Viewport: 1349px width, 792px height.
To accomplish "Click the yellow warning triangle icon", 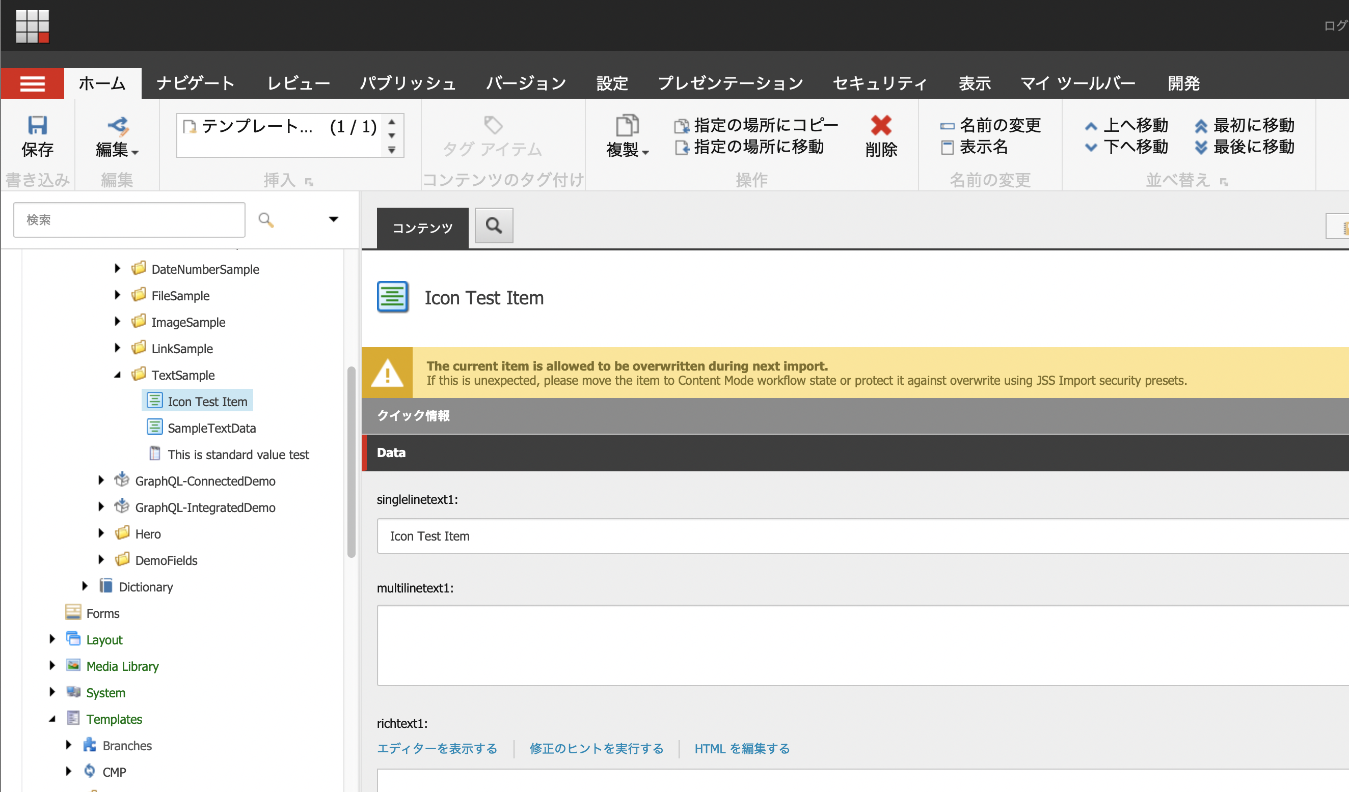I will 387,373.
